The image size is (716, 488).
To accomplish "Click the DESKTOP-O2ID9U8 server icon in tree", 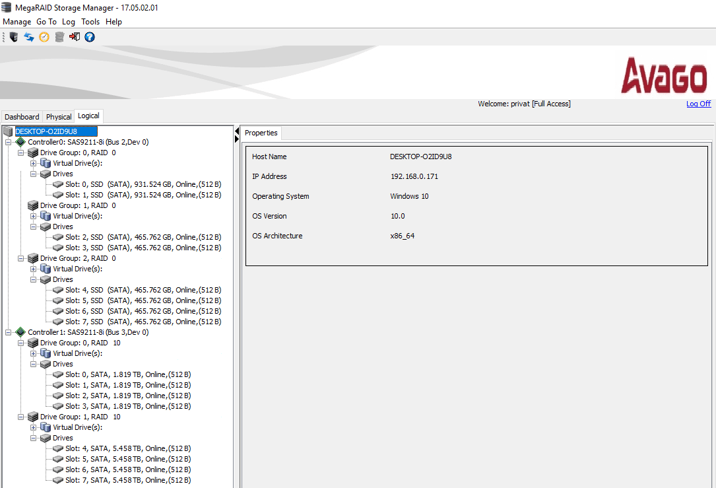I will (x=8, y=131).
